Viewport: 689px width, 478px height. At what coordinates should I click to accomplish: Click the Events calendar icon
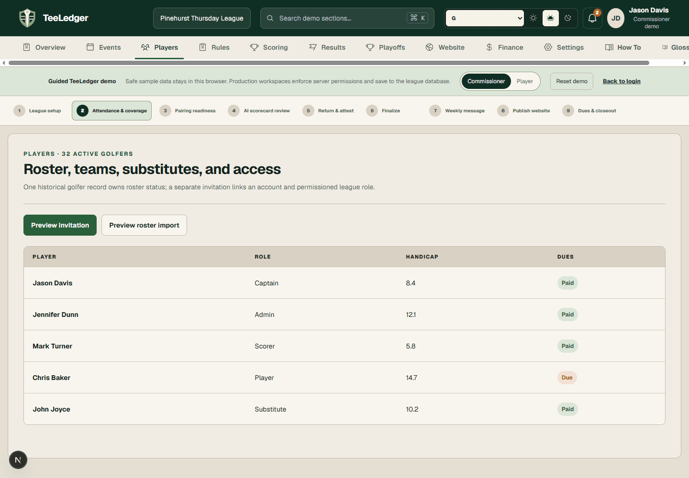coord(90,47)
